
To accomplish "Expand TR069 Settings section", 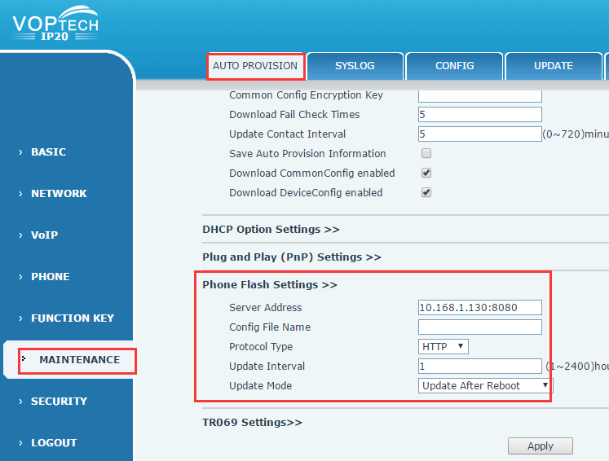I will [x=252, y=422].
